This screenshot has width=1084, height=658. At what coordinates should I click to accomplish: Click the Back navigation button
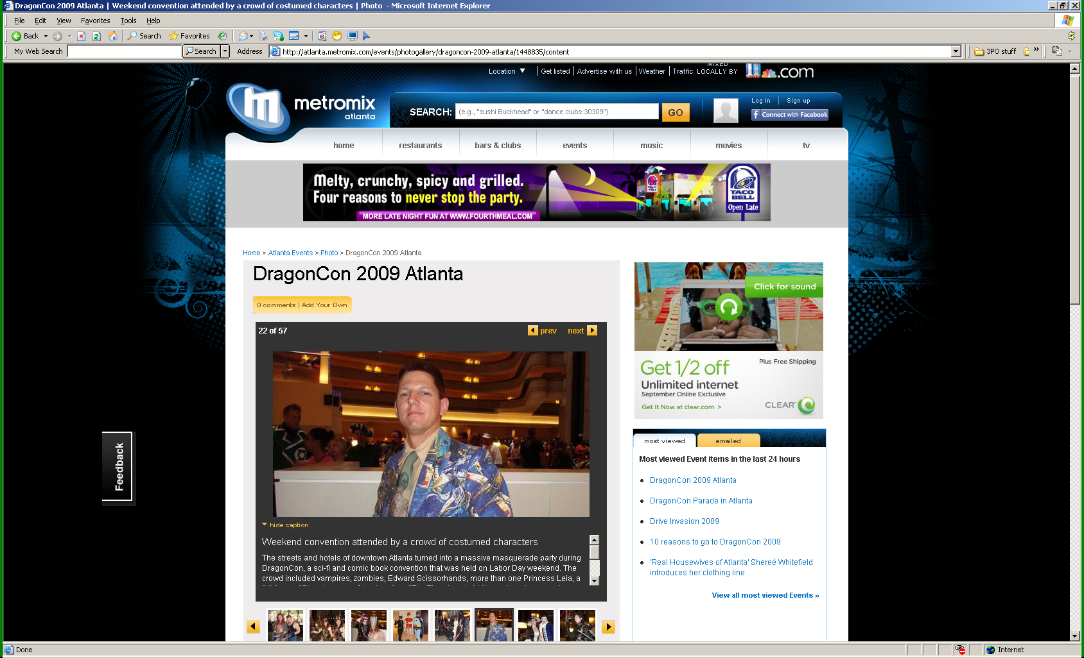point(25,36)
